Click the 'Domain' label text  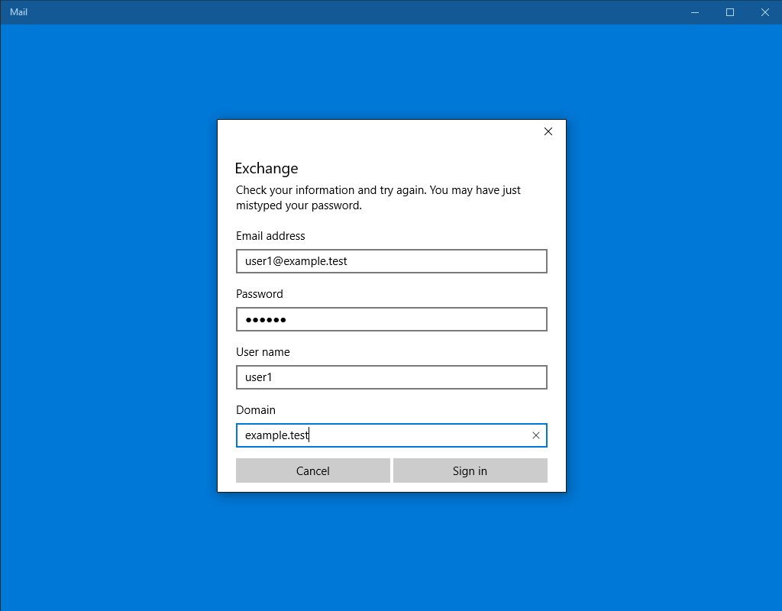(x=256, y=410)
